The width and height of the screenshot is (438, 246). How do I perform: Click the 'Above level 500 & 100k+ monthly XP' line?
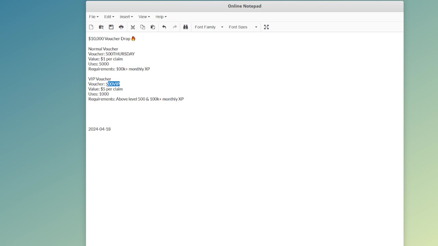[x=136, y=99]
